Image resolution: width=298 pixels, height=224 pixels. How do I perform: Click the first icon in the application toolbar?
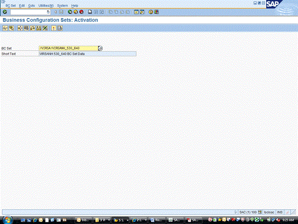[x=5, y=28]
